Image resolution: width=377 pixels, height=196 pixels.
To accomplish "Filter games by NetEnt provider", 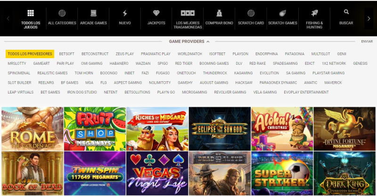I will [111, 92].
